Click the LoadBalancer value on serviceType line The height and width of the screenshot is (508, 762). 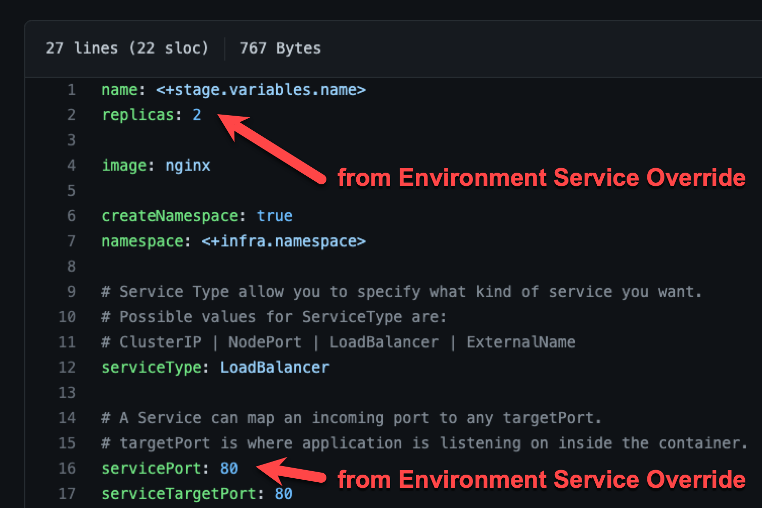point(274,368)
